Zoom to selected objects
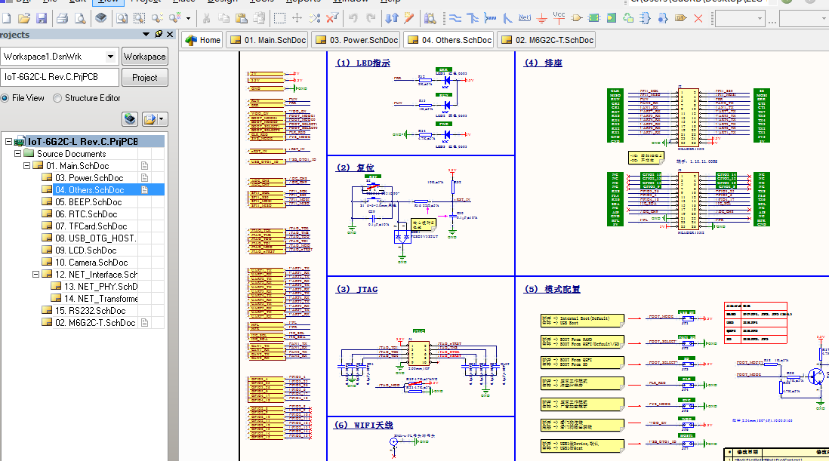This screenshot has height=461, width=829. tap(157, 18)
